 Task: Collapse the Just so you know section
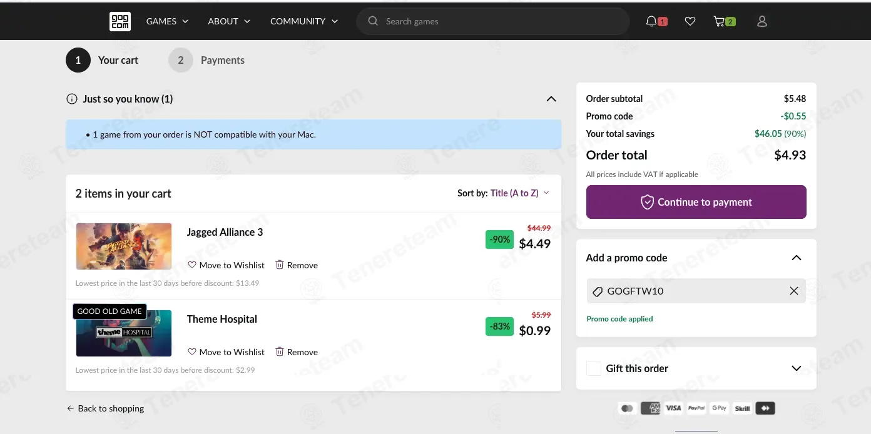551,99
